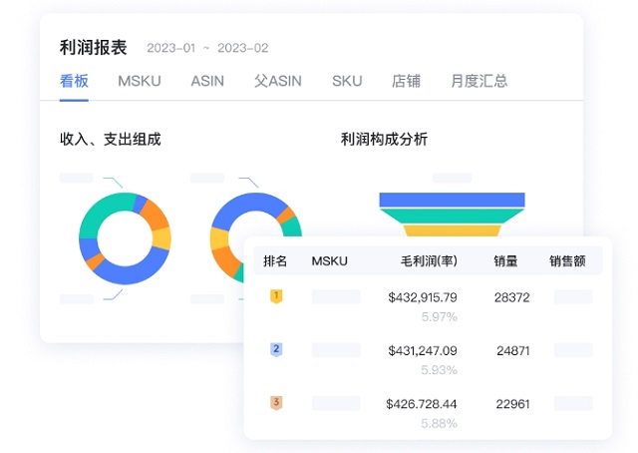Click the 利润构成分析 heading
This screenshot has height=453, width=638.
tap(384, 140)
